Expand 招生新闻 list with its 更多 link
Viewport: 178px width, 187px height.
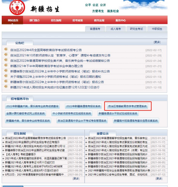point(76,178)
